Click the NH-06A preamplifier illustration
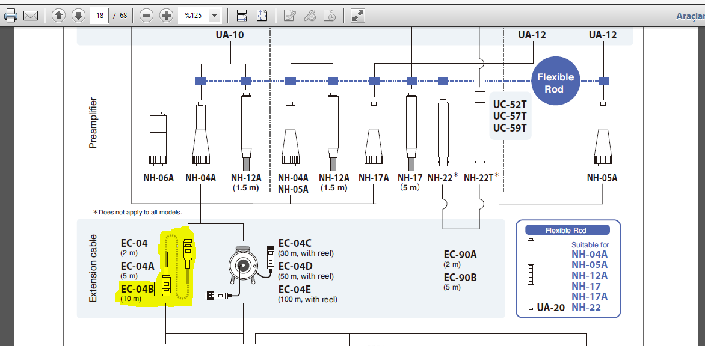The height and width of the screenshot is (346, 705). 158,138
